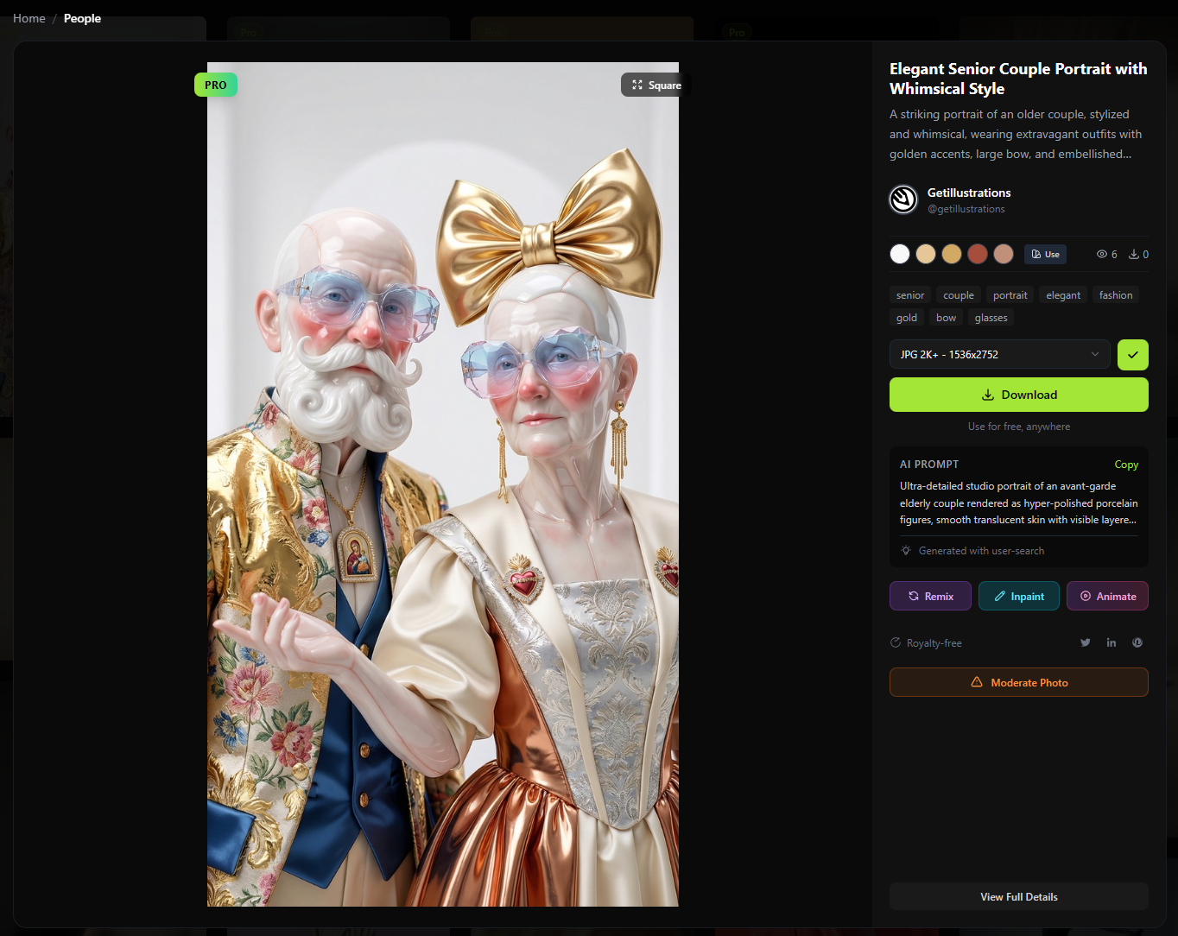
Task: Animate this portrait image
Action: point(1107,596)
